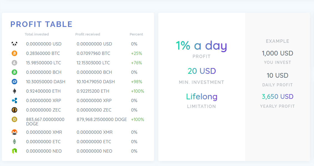Click the Profit received column header
Screen dimensions: 314x166
pyautogui.click(x=87, y=34)
